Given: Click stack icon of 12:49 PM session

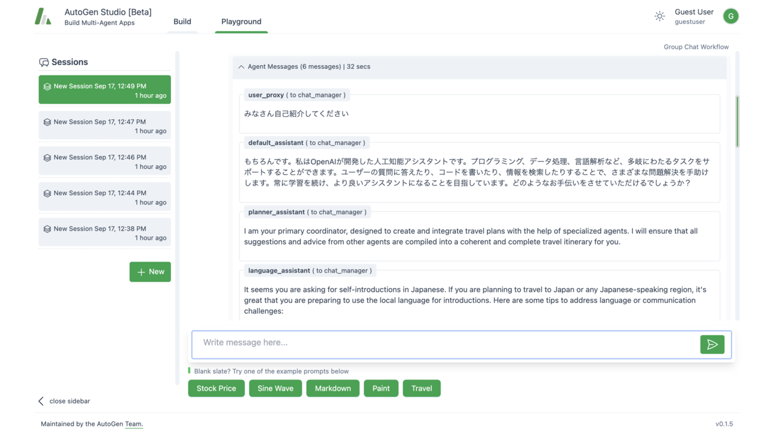Looking at the screenshot, I should 47,86.
